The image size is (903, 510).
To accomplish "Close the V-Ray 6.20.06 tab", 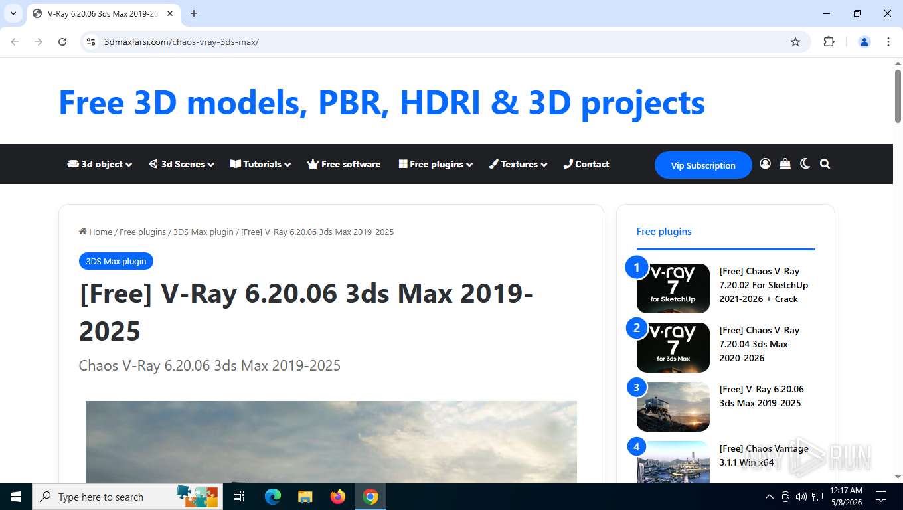I will point(170,13).
